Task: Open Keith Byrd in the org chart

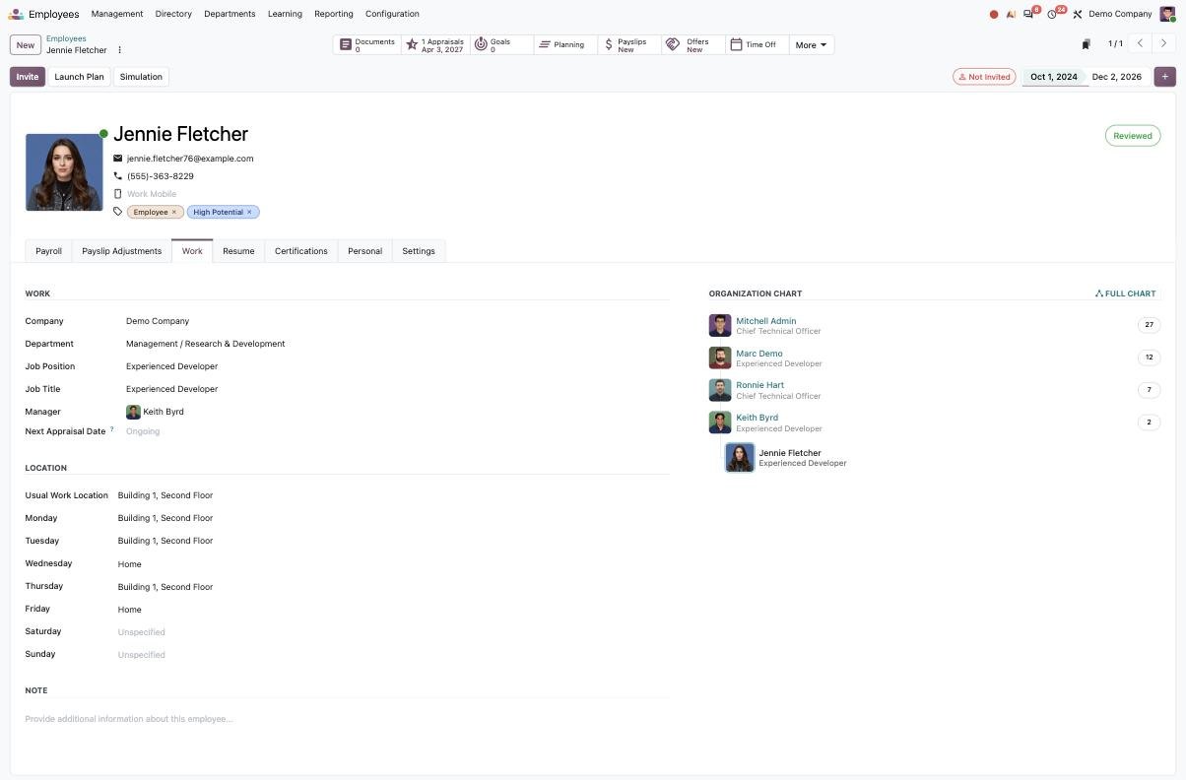Action: point(757,418)
